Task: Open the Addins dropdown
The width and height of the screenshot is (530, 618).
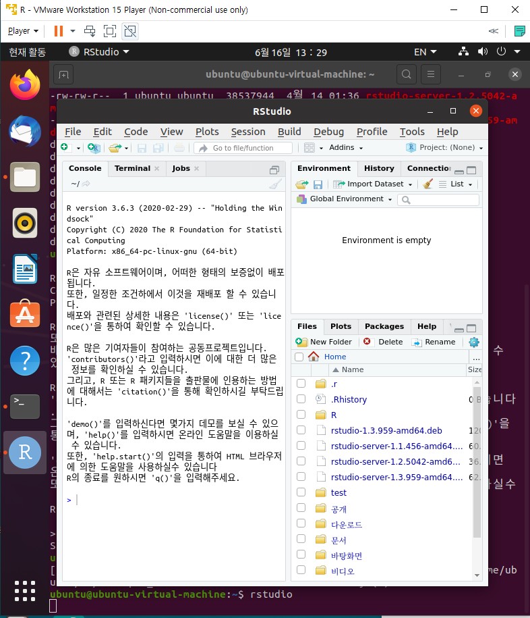Action: (x=346, y=147)
